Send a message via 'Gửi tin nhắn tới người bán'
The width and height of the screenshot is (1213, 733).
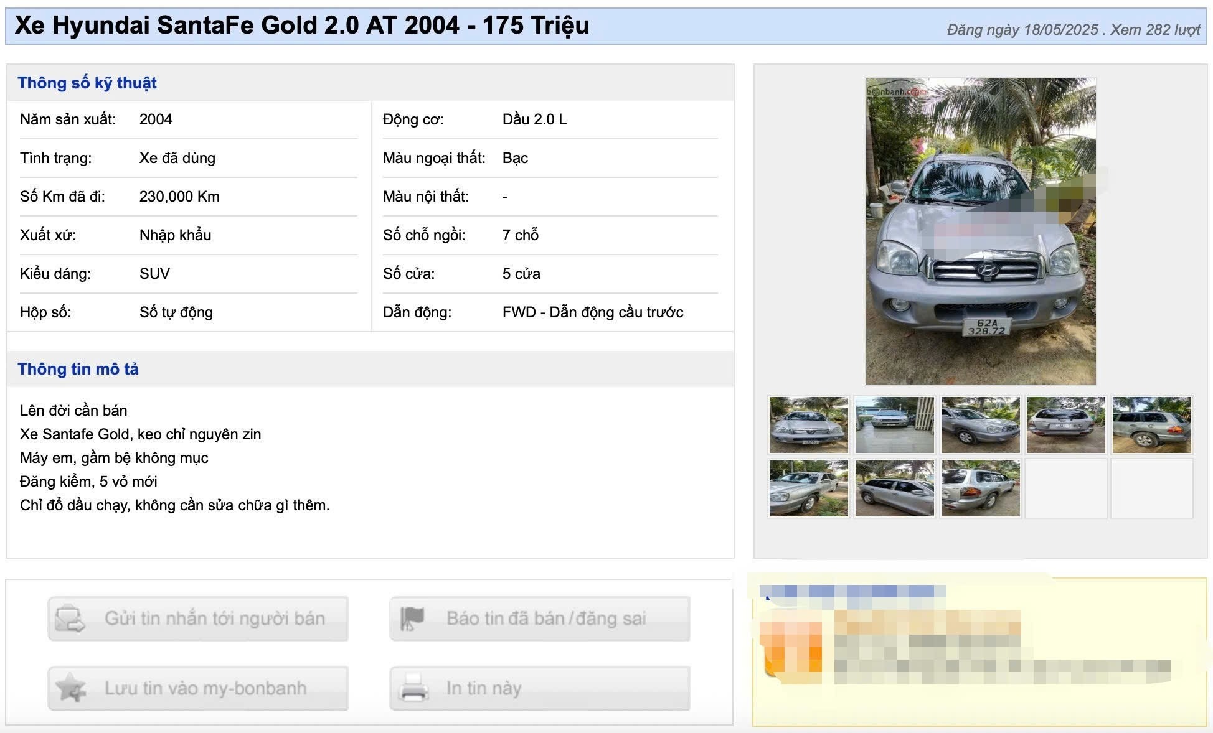(x=198, y=619)
